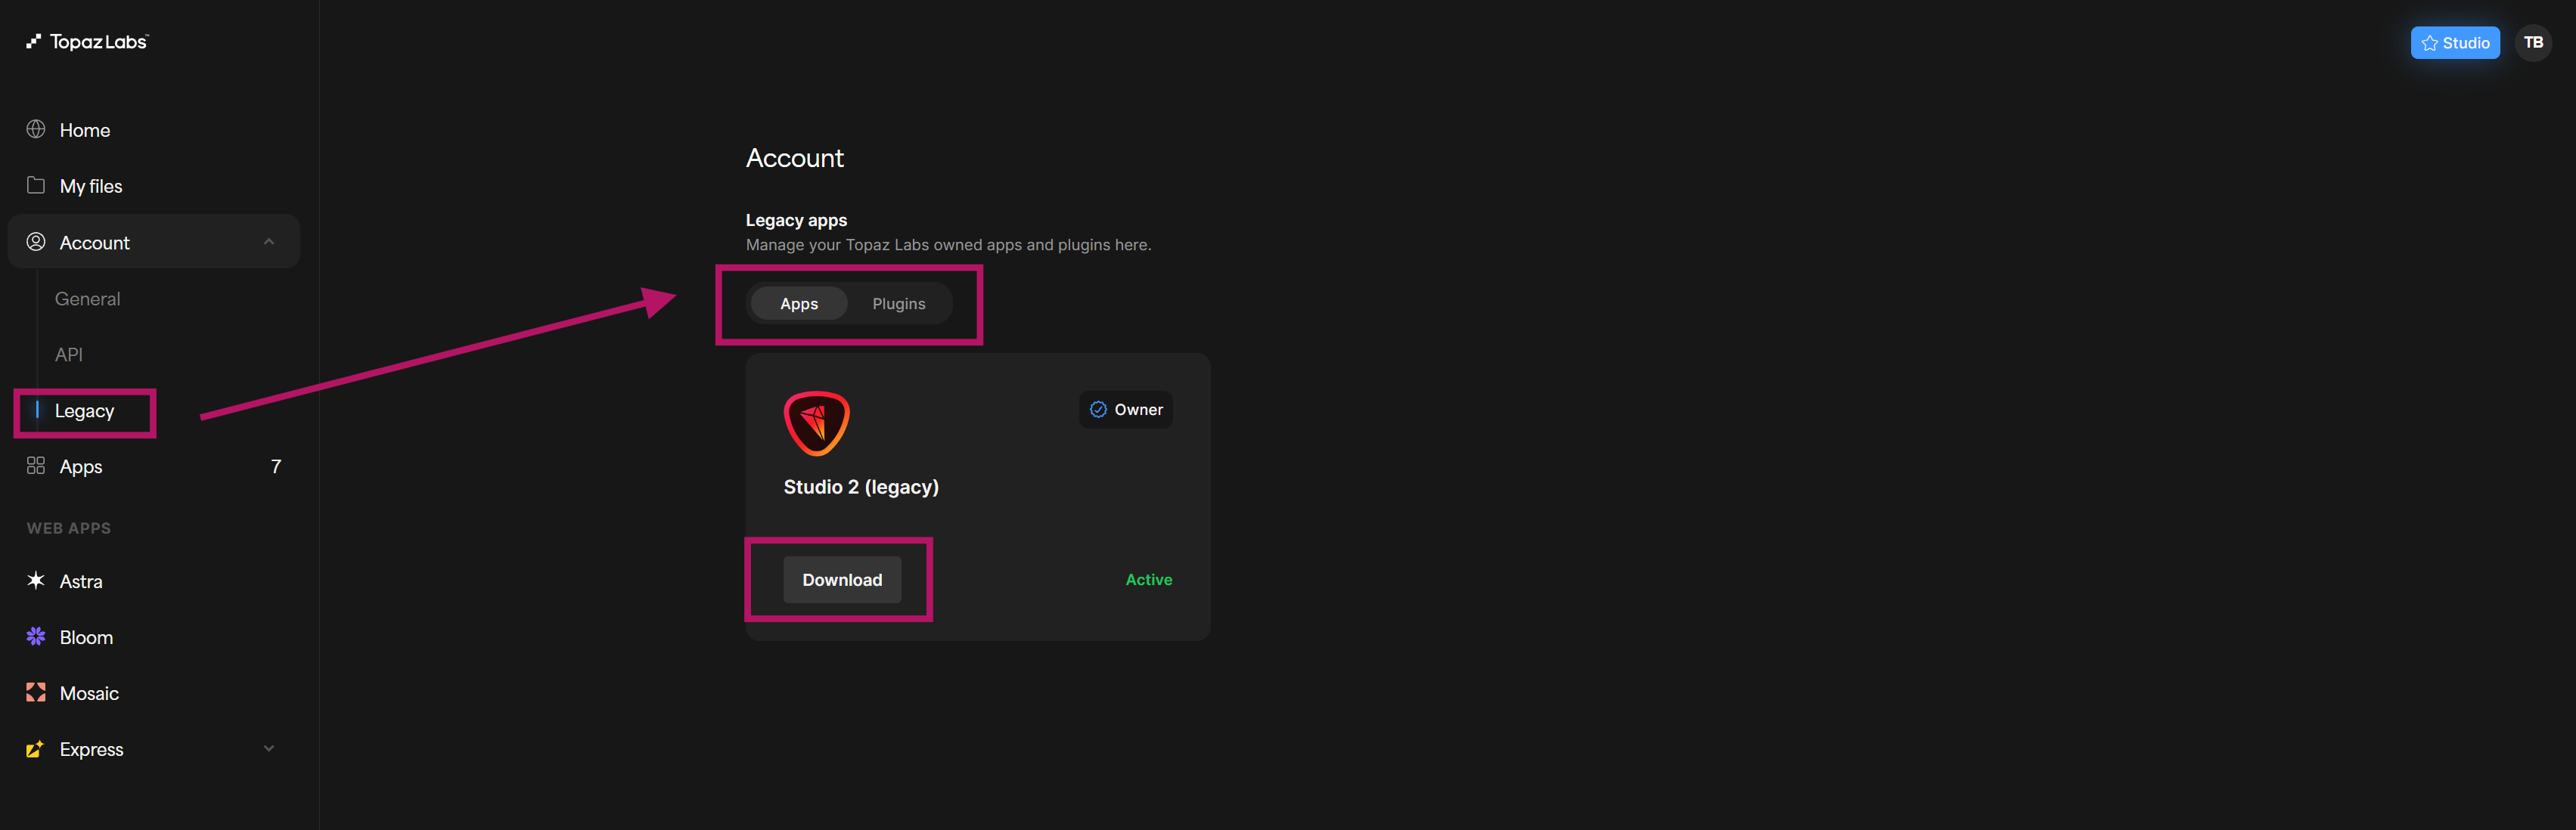Switch to the Plugins tab
2576x830 pixels.
[898, 304]
